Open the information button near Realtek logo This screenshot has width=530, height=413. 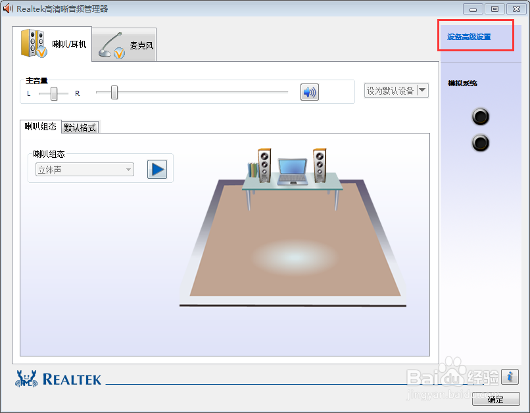(x=510, y=376)
